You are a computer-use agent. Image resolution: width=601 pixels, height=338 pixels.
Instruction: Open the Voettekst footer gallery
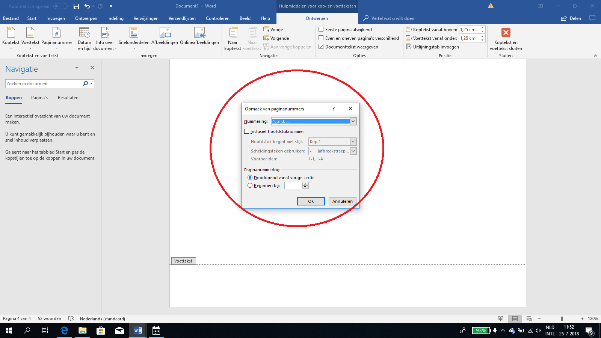pyautogui.click(x=30, y=38)
